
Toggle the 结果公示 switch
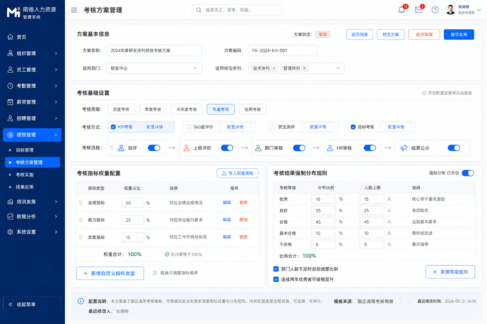454,148
